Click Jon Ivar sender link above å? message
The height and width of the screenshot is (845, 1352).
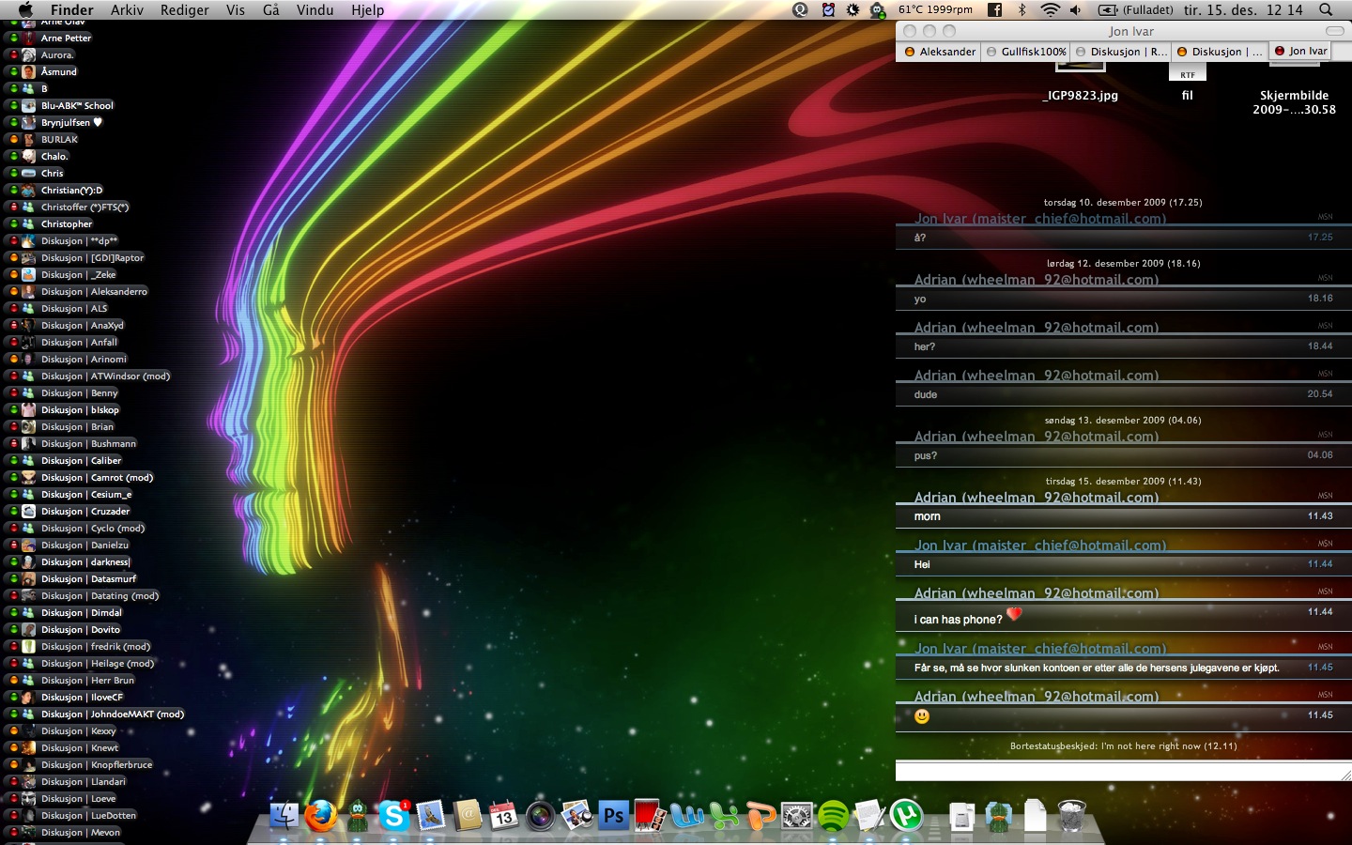[x=1040, y=218]
